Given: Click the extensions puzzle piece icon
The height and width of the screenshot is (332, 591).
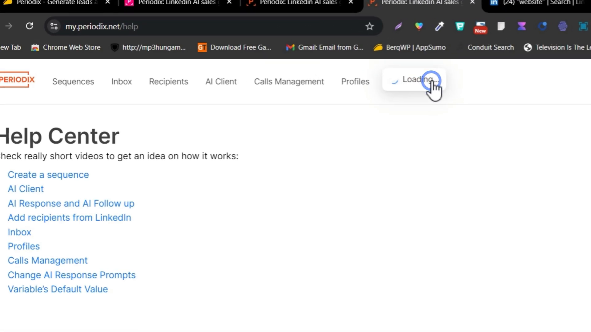Looking at the screenshot, I should point(583,26).
